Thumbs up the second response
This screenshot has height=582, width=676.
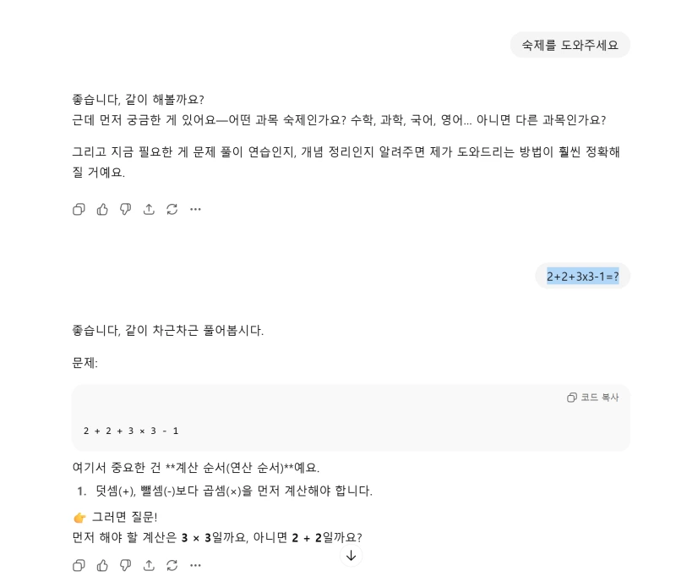tap(102, 565)
